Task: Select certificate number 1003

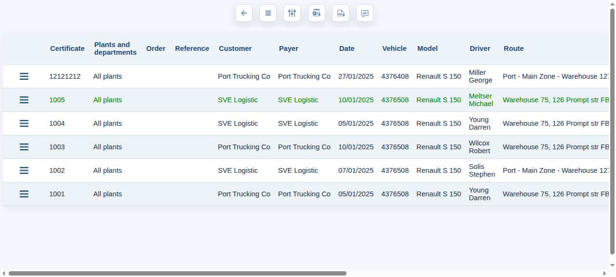Action: [x=57, y=147]
